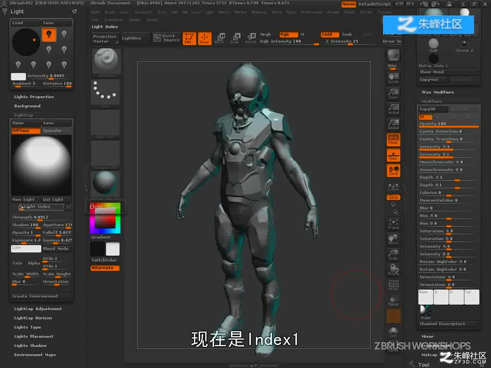This screenshot has width=491, height=368.
Task: Open Projection Master
Action: point(105,39)
